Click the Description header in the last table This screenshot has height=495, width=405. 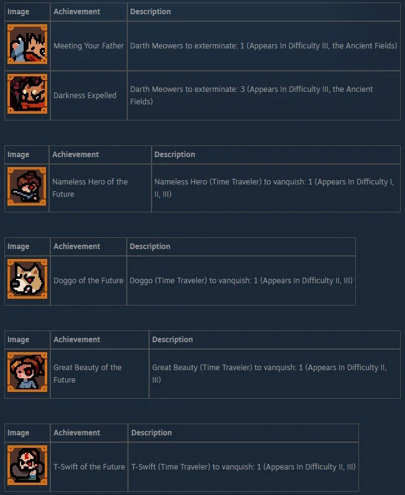(x=152, y=433)
